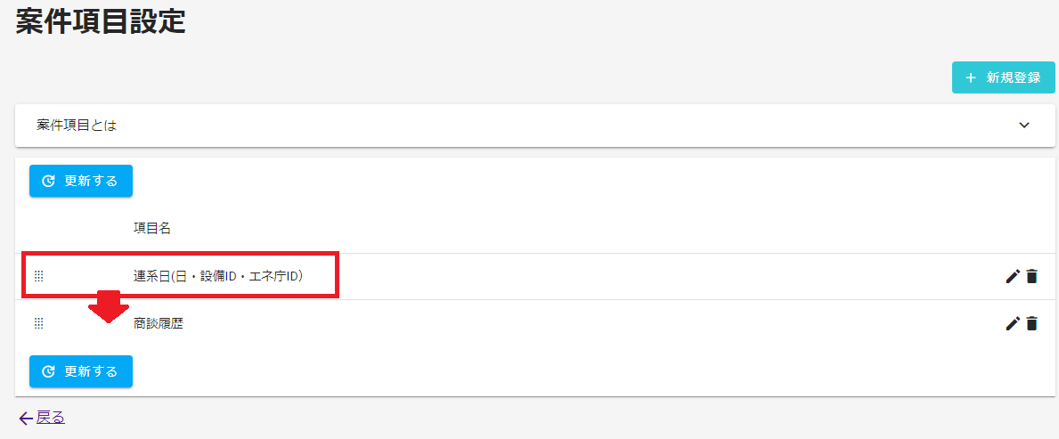Click the drag handle icon for 連系日 row
Screen dimensions: 1059x439
[x=38, y=276]
